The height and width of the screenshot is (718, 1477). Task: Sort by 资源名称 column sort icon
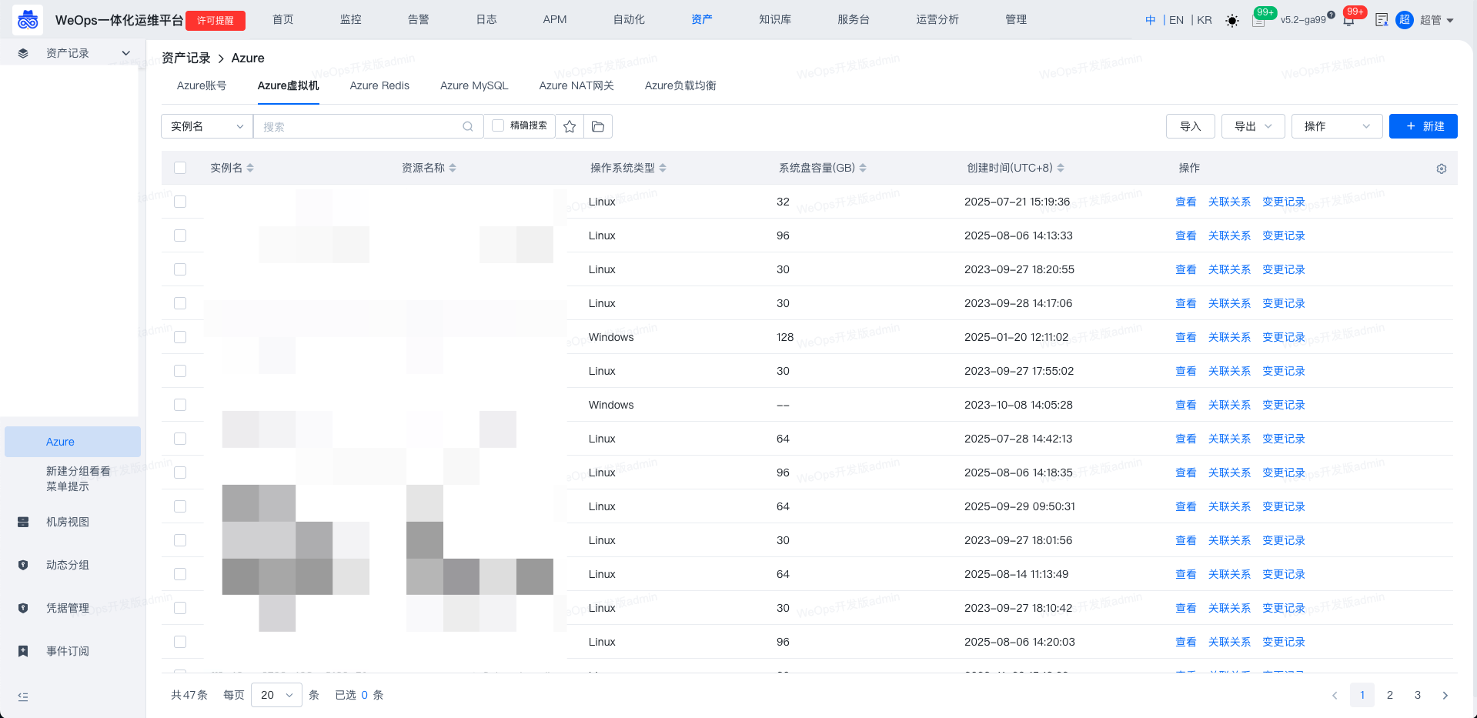click(453, 168)
